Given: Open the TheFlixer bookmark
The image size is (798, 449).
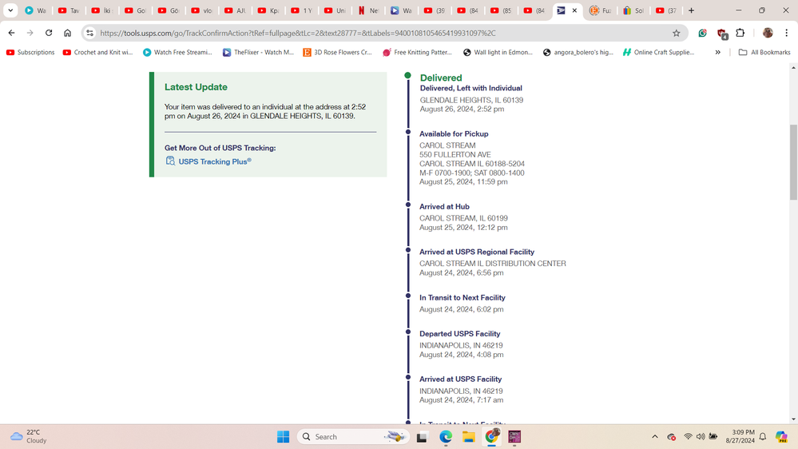Looking at the screenshot, I should click(259, 52).
